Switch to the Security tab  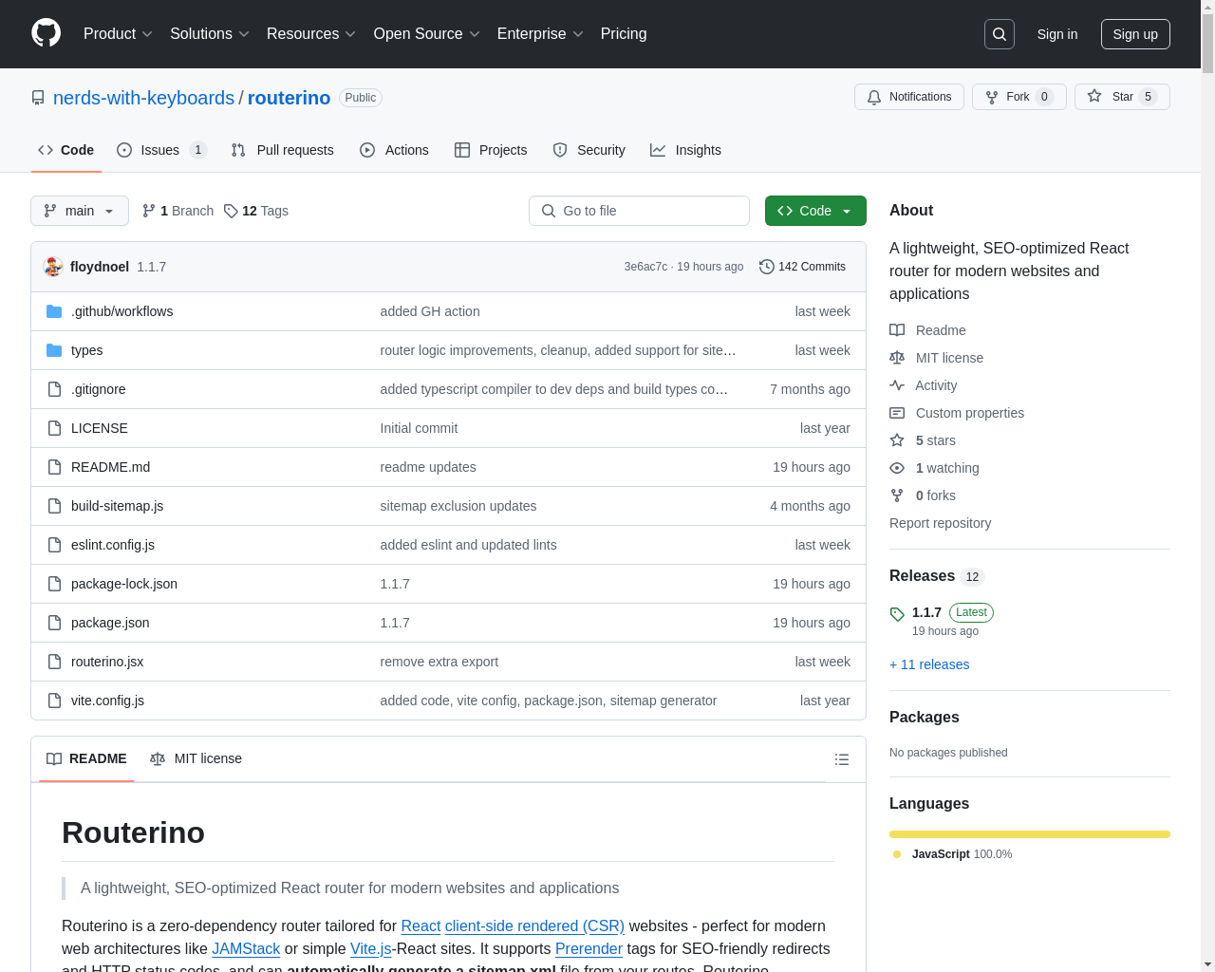click(x=589, y=150)
